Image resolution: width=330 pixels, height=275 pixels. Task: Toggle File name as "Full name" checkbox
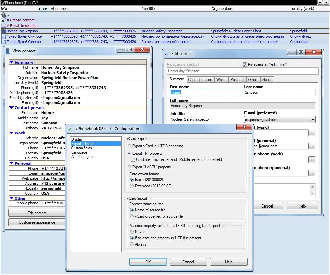click(x=245, y=65)
